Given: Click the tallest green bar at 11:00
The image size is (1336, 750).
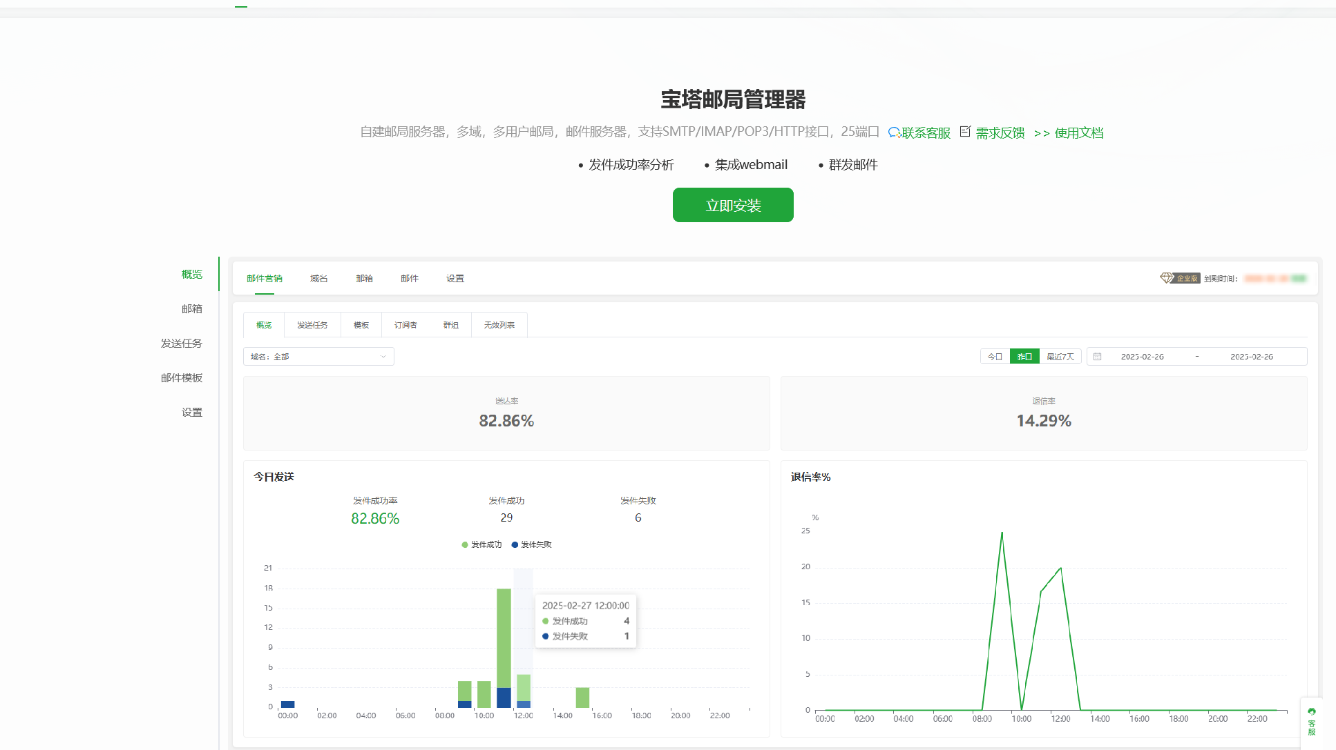Looking at the screenshot, I should pos(504,638).
